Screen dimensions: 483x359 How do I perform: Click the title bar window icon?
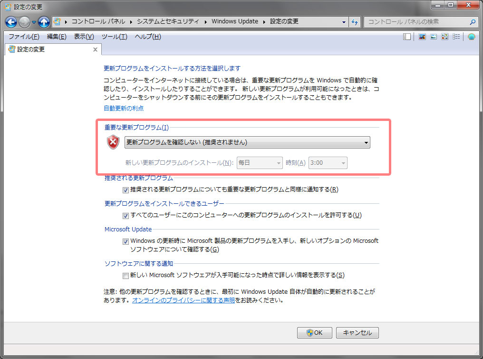pyautogui.click(x=8, y=7)
